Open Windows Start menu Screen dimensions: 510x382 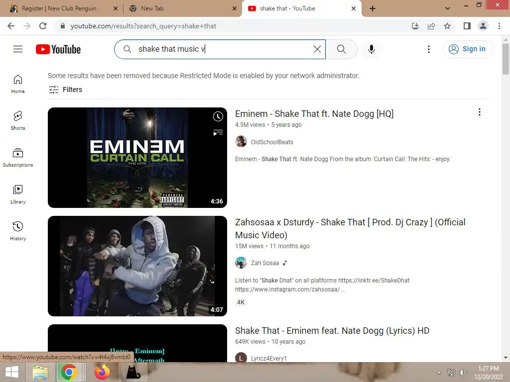(x=12, y=372)
